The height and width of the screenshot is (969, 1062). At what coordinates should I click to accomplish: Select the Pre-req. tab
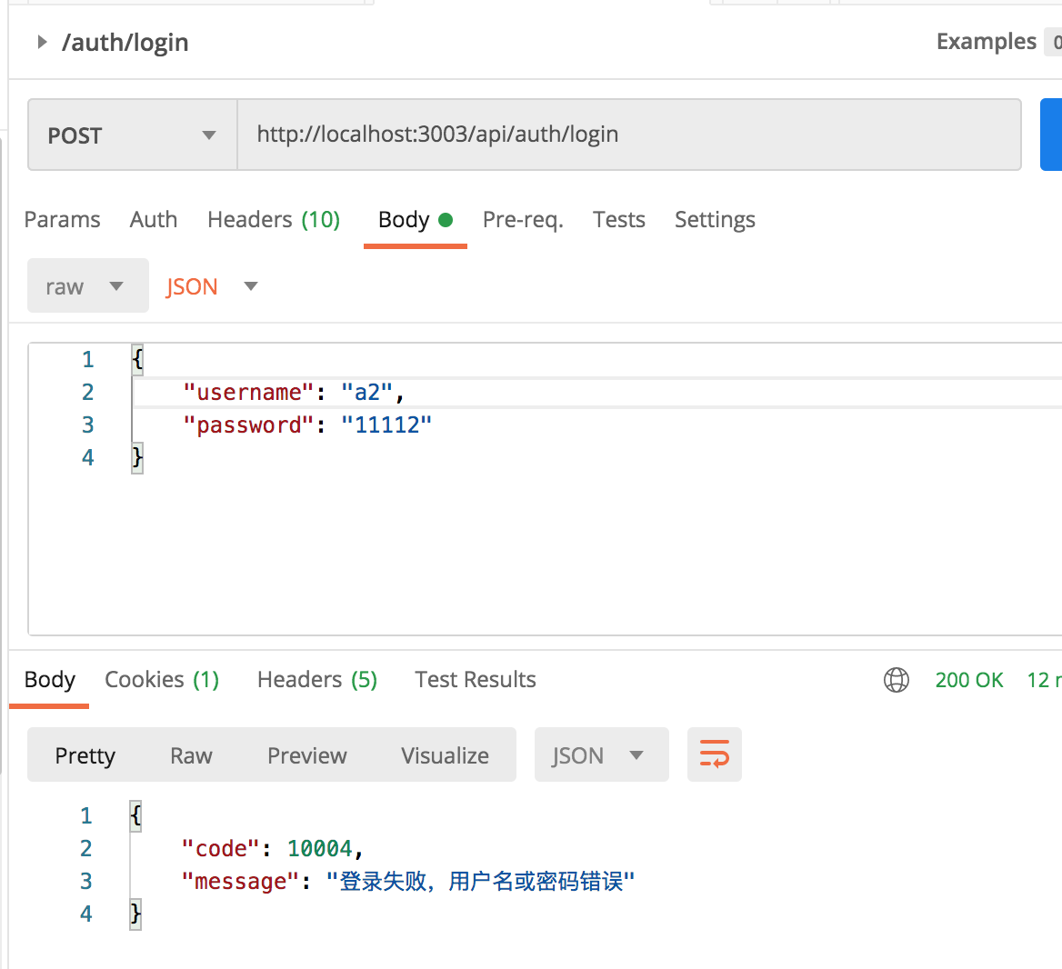tap(523, 220)
